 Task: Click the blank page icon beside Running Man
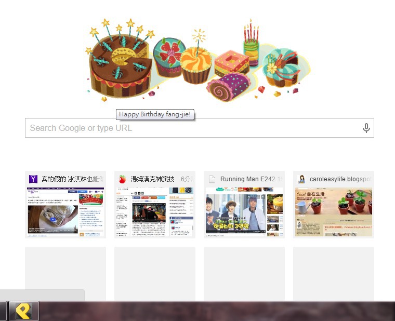pyautogui.click(x=212, y=179)
